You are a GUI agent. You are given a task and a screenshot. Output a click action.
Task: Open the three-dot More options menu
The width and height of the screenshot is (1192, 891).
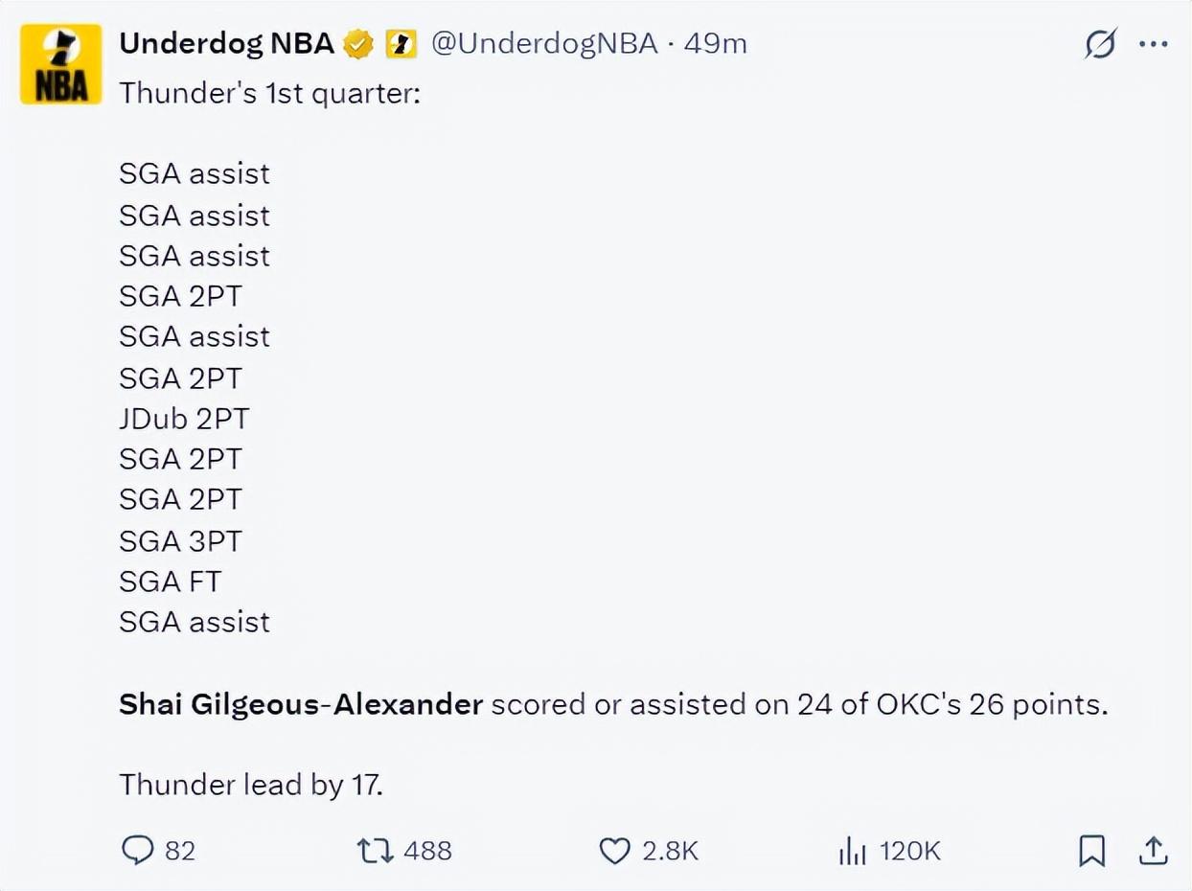1153,45
